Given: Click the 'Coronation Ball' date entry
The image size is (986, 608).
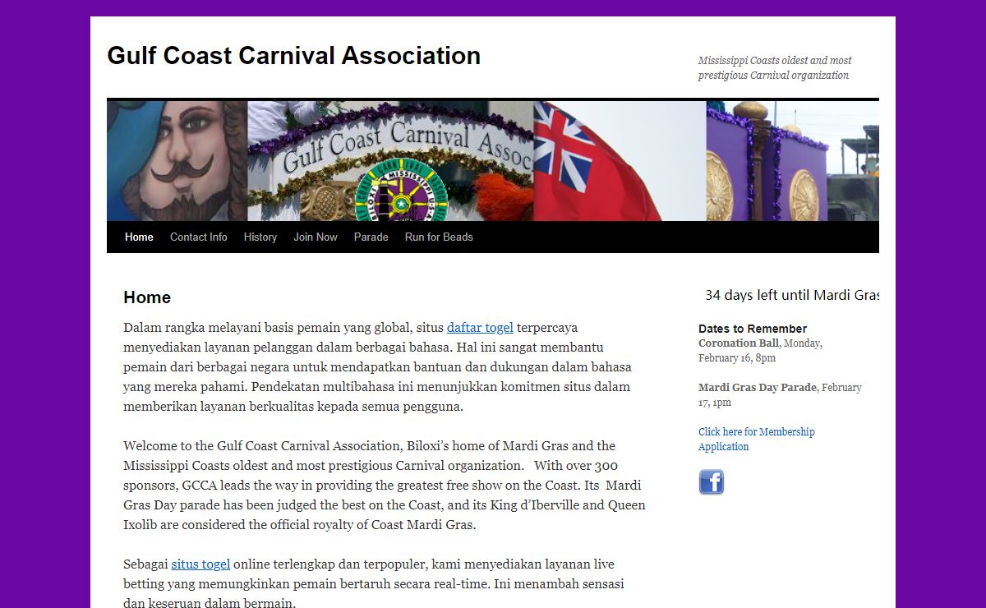Looking at the screenshot, I should coord(761,350).
